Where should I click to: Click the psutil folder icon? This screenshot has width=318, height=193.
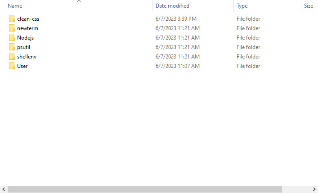(x=12, y=47)
